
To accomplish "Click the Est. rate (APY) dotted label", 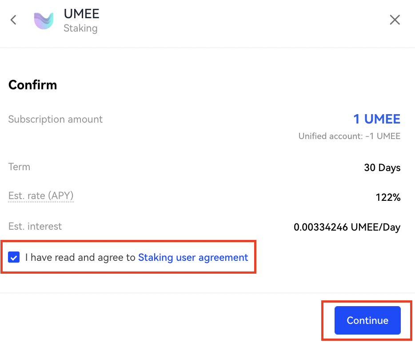I will pyautogui.click(x=41, y=196).
